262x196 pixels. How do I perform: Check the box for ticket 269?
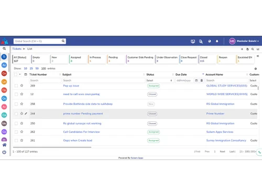(16, 86)
